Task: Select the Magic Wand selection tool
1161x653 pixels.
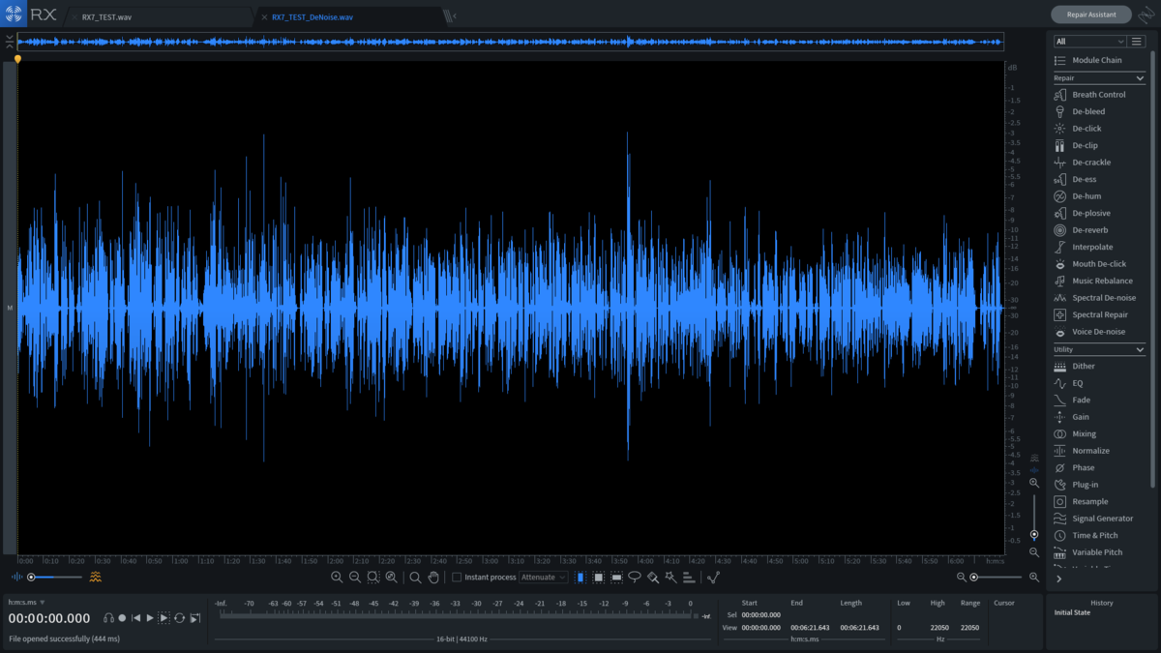Action: point(670,578)
